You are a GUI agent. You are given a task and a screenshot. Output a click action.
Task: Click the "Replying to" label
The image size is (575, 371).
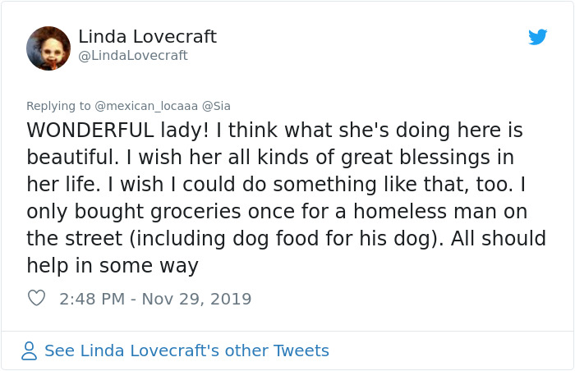59,106
